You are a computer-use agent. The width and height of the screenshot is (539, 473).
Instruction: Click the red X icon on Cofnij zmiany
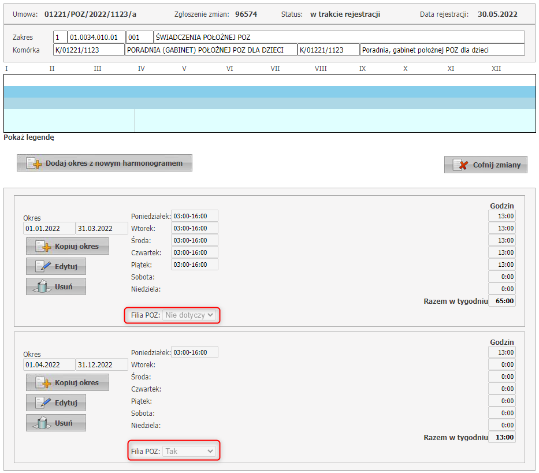point(460,165)
